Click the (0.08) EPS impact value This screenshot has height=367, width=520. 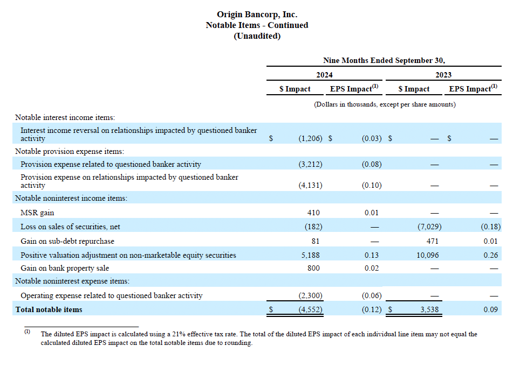(372, 164)
